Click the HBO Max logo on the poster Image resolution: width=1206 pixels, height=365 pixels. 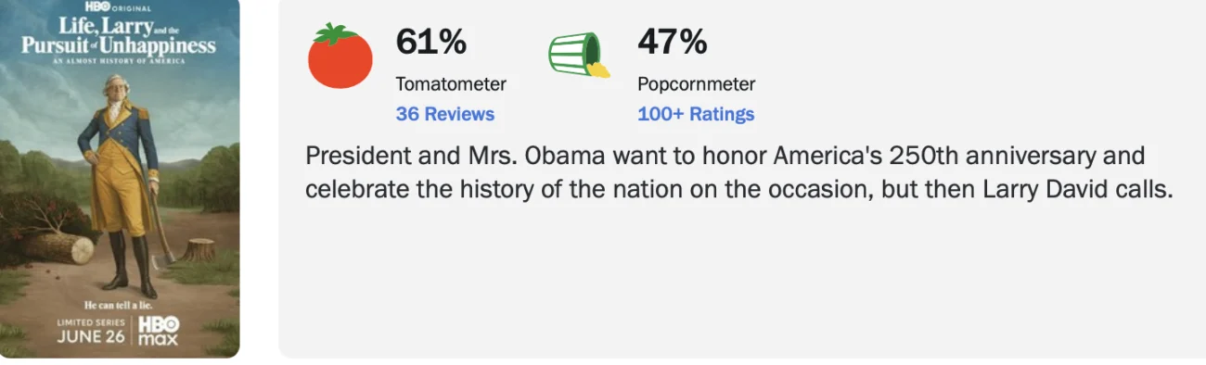[159, 331]
